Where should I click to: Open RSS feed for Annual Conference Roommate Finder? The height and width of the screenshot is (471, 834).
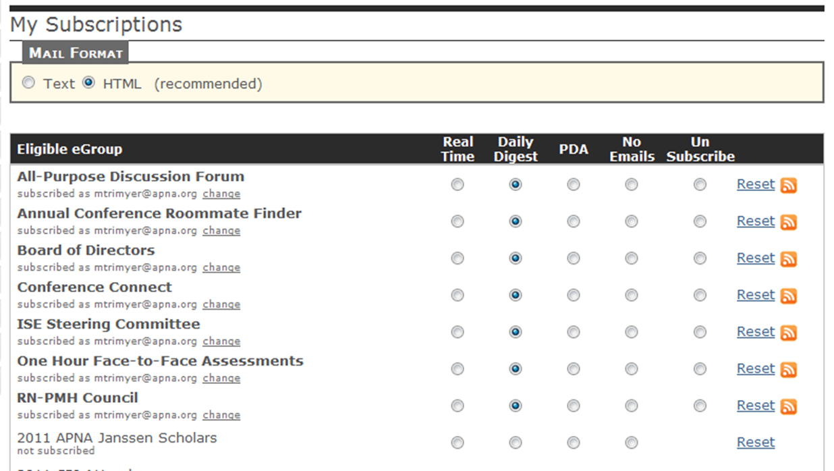tap(789, 222)
